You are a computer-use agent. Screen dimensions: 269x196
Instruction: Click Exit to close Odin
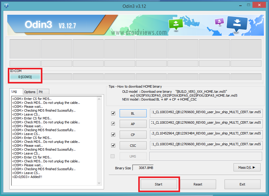coord(242,184)
